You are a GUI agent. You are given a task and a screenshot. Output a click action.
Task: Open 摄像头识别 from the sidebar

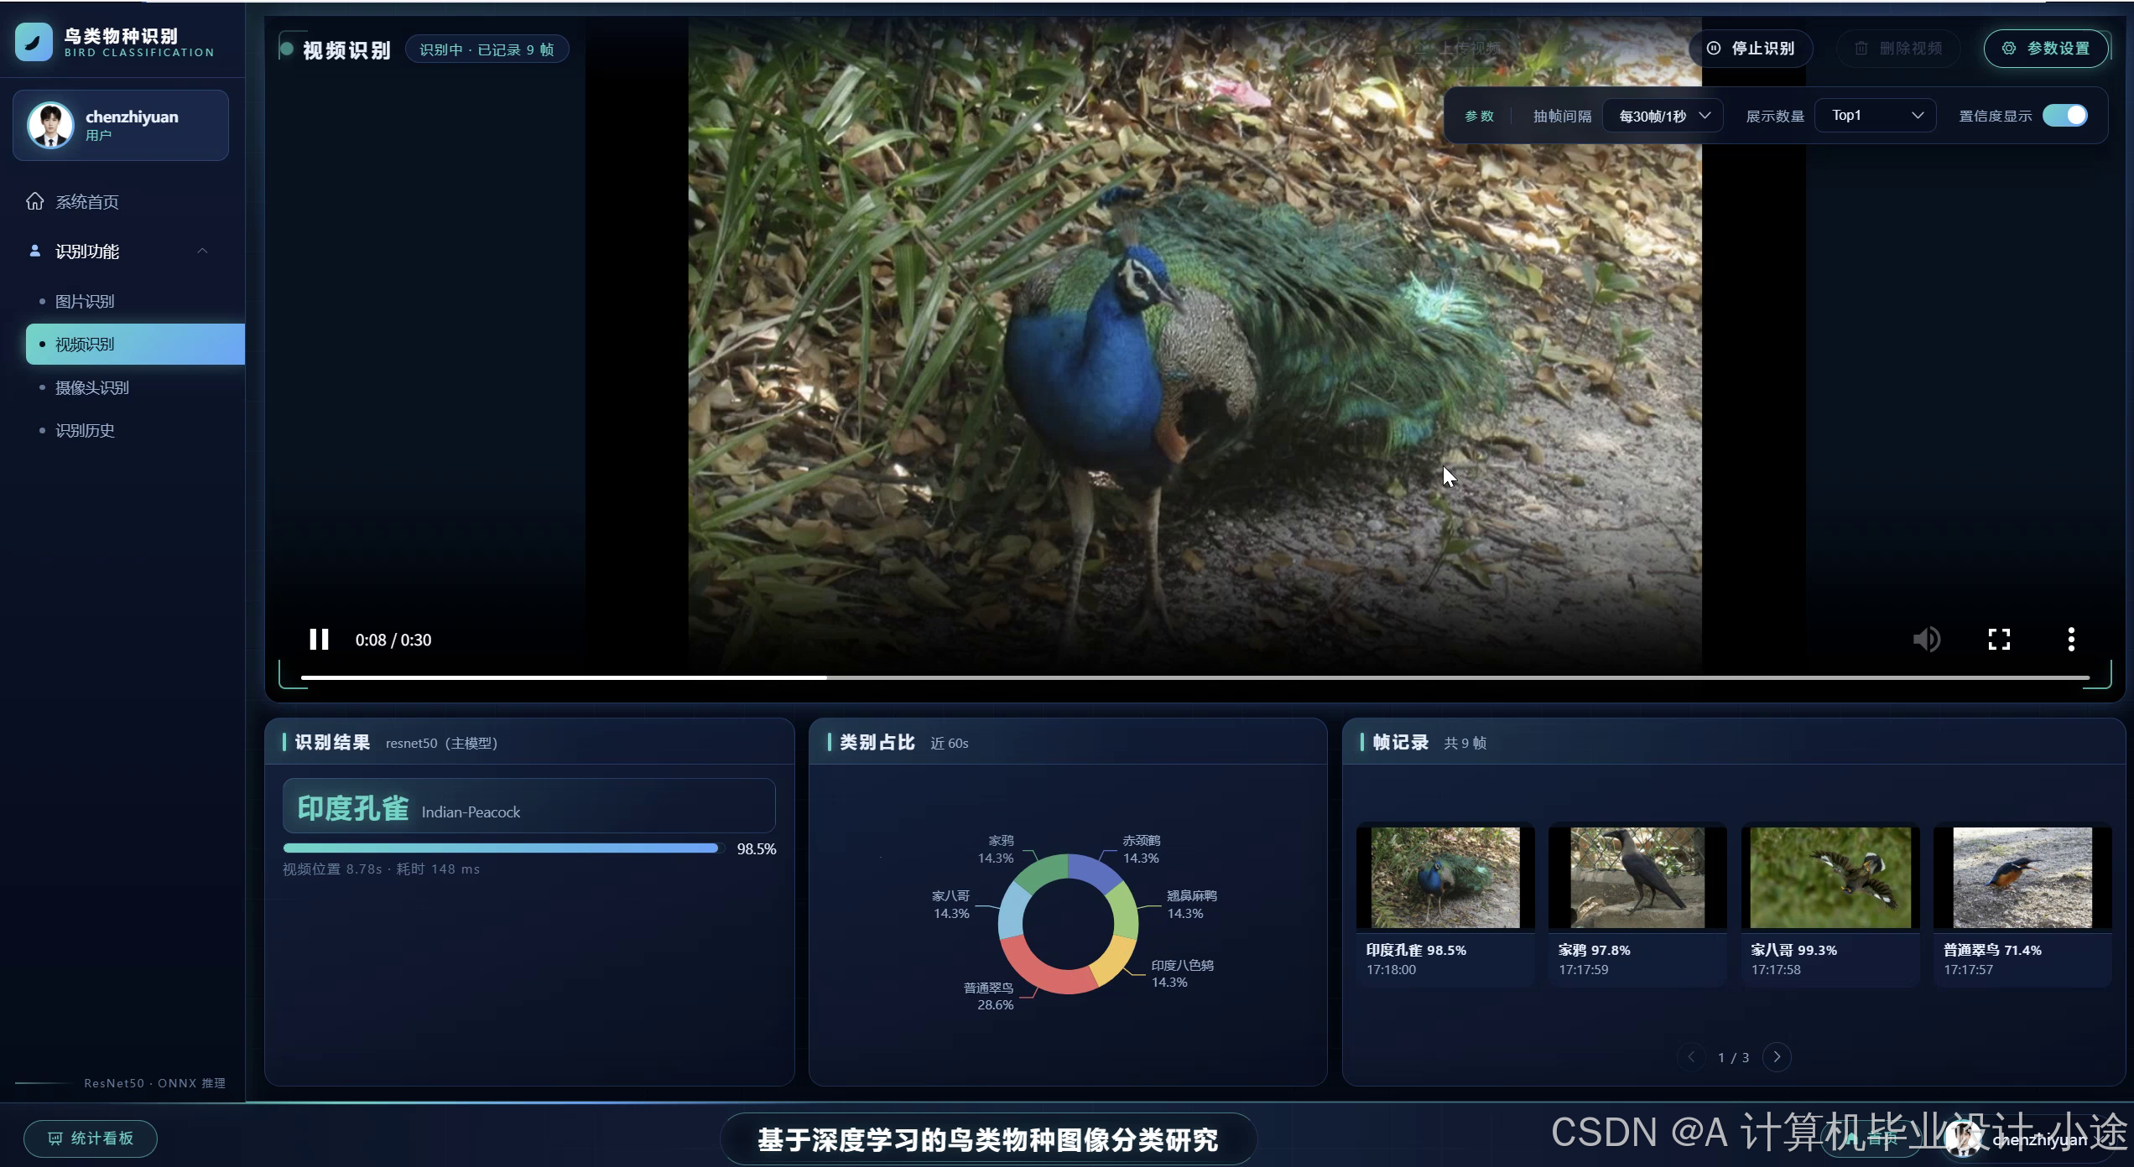coord(92,387)
